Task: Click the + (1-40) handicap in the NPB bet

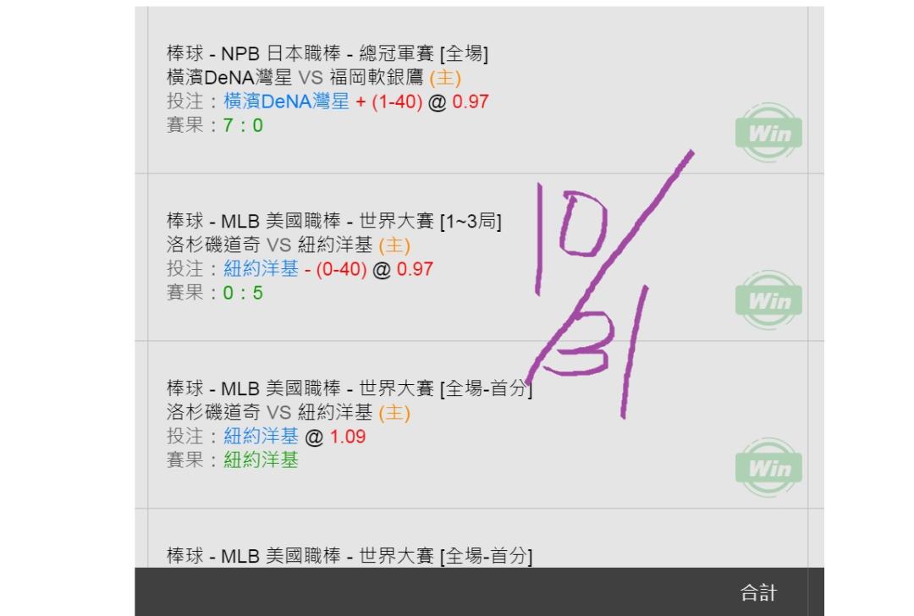Action: tap(388, 102)
